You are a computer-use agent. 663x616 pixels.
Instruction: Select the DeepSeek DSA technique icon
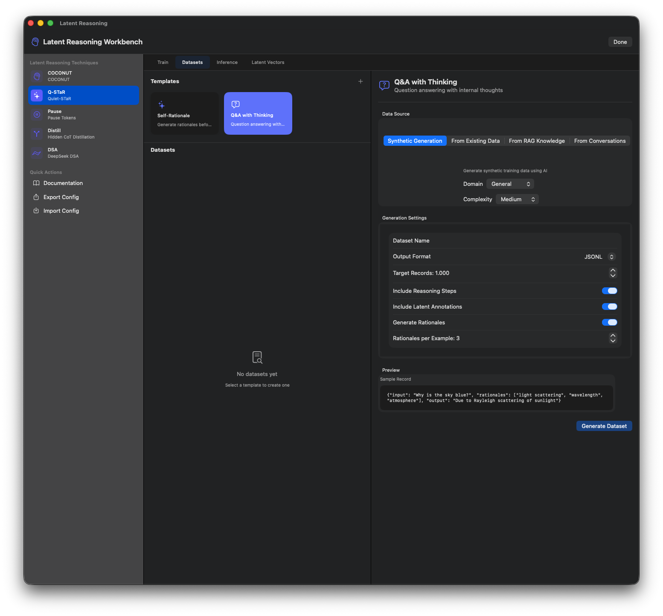[x=37, y=153]
